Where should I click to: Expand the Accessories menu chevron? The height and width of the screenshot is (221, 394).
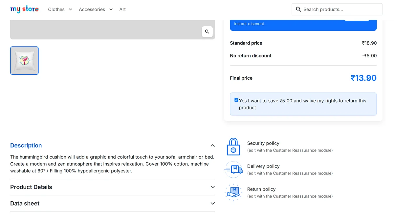coord(111,9)
